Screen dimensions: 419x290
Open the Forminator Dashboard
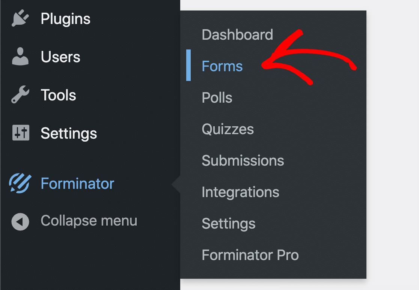pyautogui.click(x=237, y=34)
